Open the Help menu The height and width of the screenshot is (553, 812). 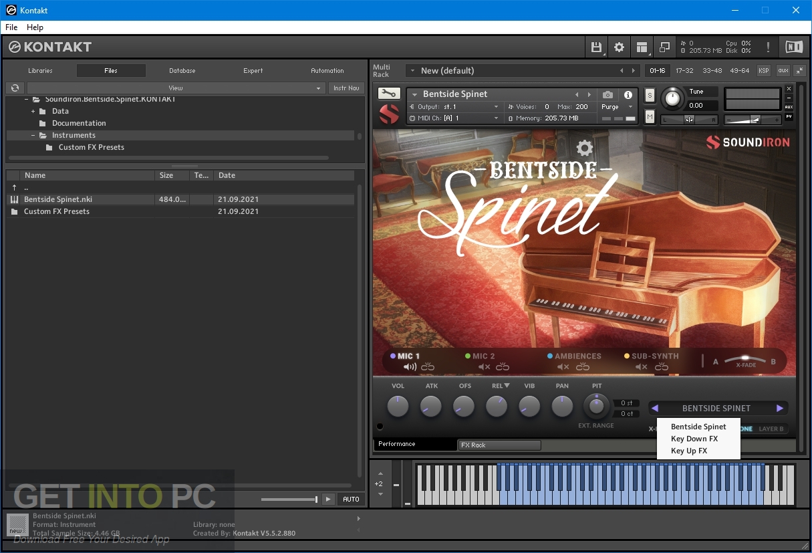click(x=35, y=27)
